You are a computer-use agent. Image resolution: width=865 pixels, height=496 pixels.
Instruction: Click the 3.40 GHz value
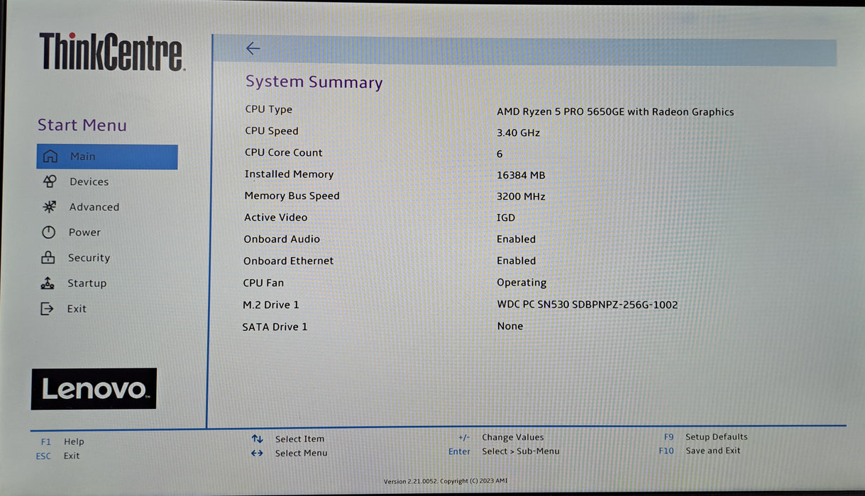click(x=519, y=133)
